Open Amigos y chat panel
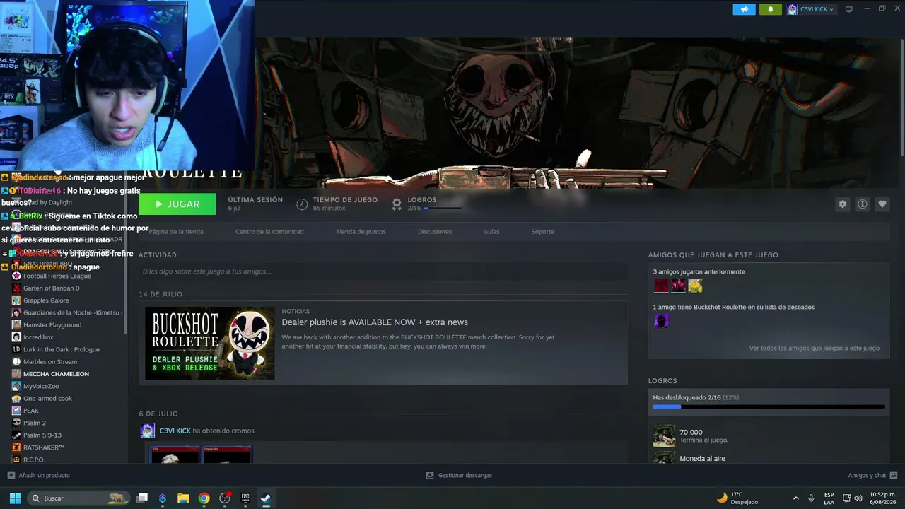Viewport: 905px width, 509px height. pyautogui.click(x=872, y=475)
